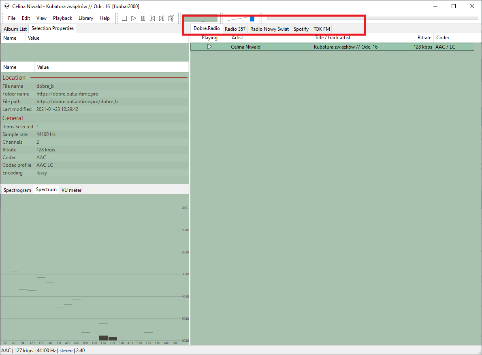This screenshot has width=482, height=355.
Task: Click the Encoding value lossy
Action: [42, 173]
